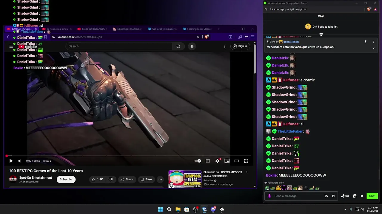The width and height of the screenshot is (382, 214).
Task: Open a new browser tab
Action: (x=218, y=29)
